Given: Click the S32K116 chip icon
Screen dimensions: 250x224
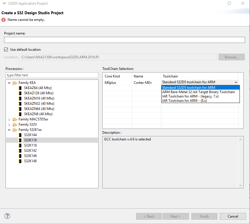Looking at the screenshot, I should click(x=20, y=140).
